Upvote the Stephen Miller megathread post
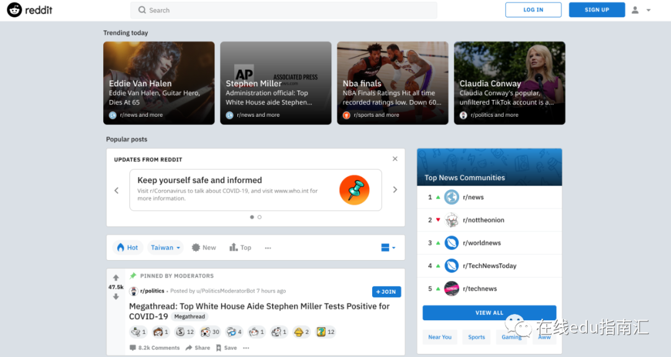671x357 pixels. point(116,278)
